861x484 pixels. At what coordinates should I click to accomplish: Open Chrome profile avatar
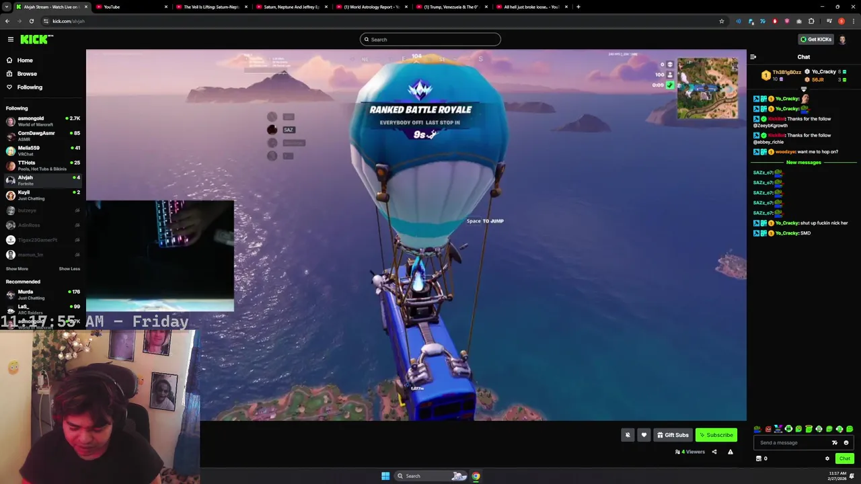841,21
